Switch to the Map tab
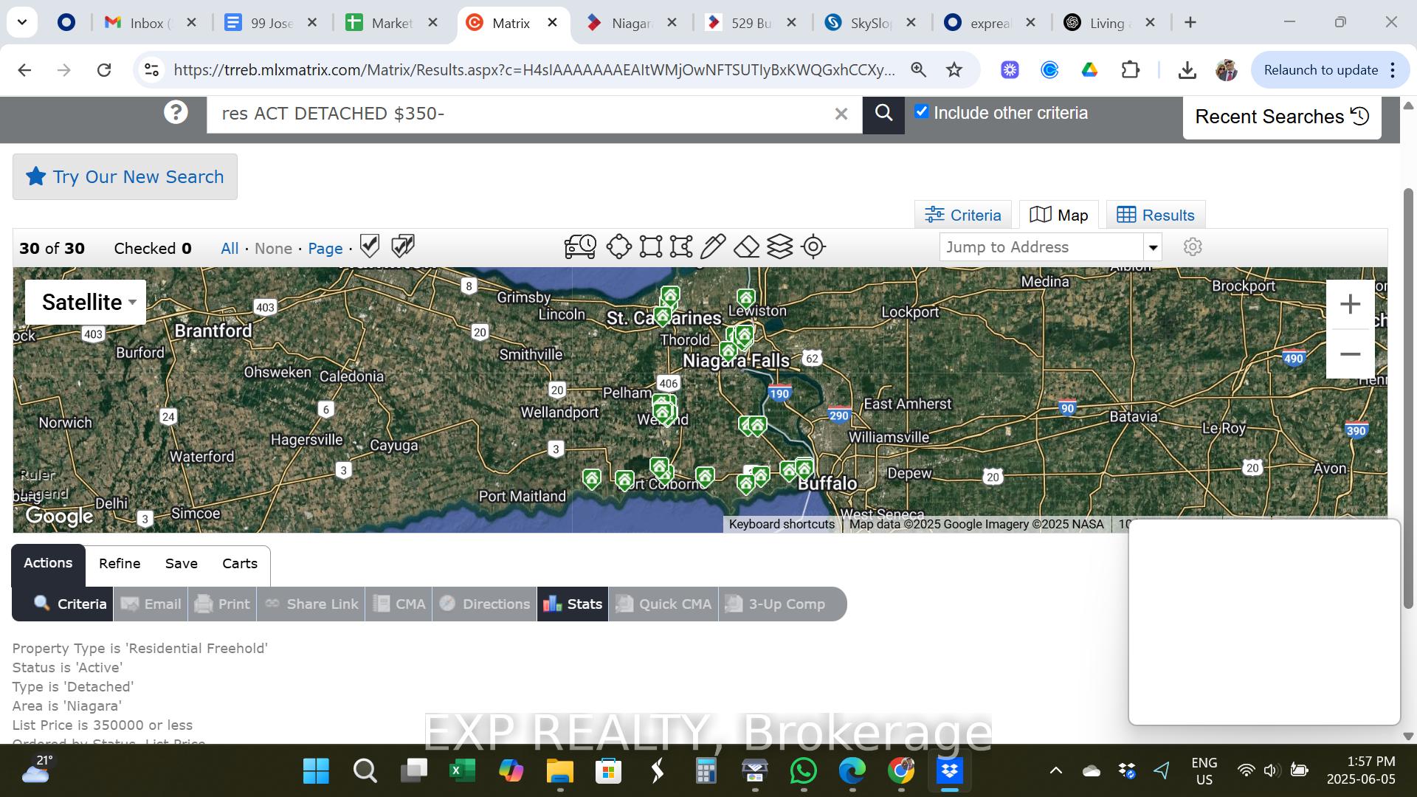The image size is (1417, 797). (x=1059, y=215)
